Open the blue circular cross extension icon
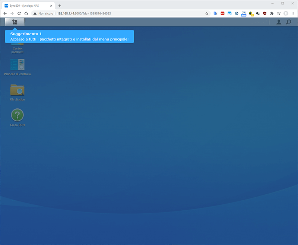 pyautogui.click(x=237, y=13)
